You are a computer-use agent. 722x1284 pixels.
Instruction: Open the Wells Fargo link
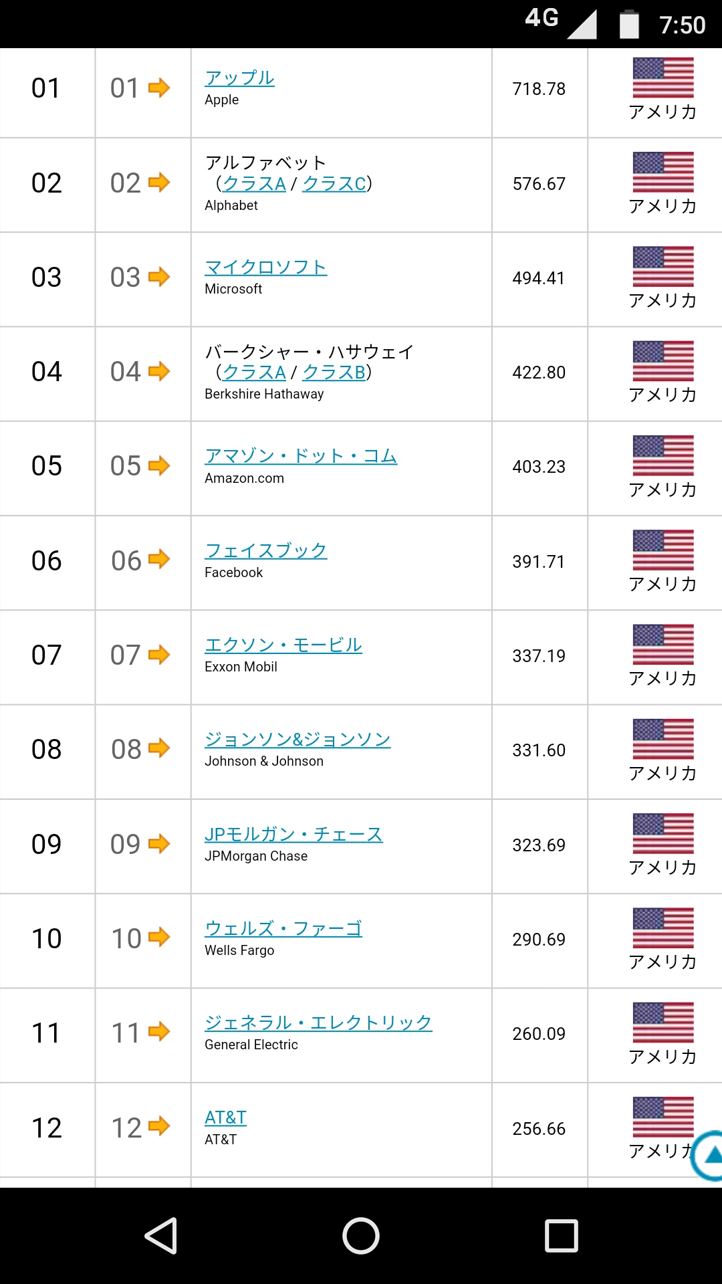pyautogui.click(x=283, y=928)
